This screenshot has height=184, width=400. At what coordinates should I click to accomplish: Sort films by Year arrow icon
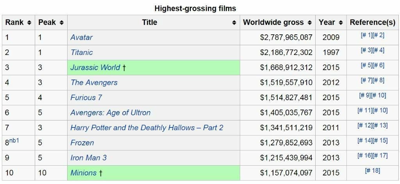[341, 23]
